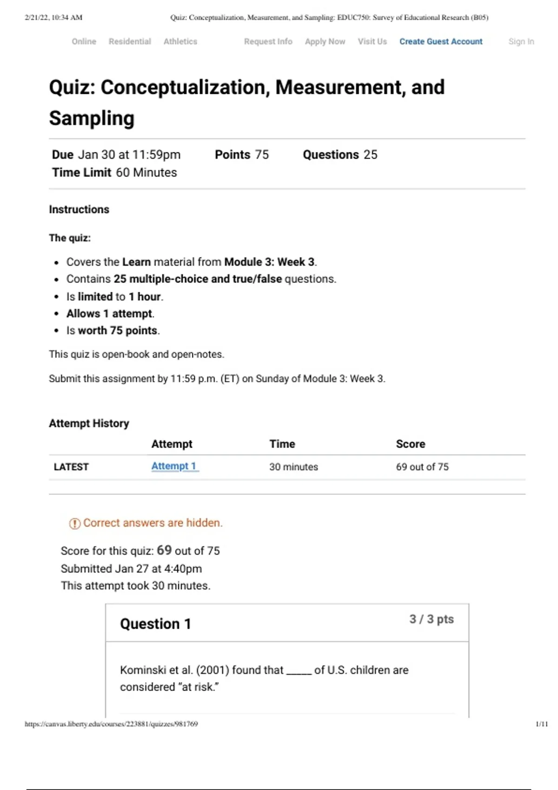Click the canvas.liberty.edu URL in the footer
The image size is (558, 790).
click(x=111, y=724)
